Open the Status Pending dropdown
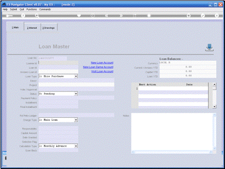The height and width of the screenshot is (169, 225). 76,94
